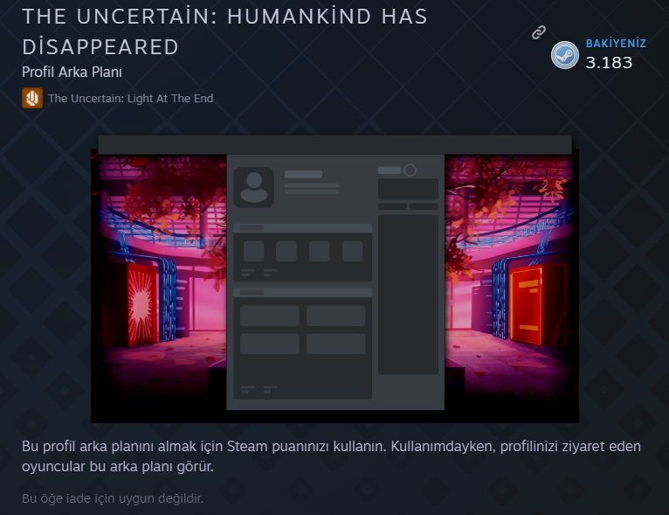
Task: Click the description starting "Bu profil arka planını almak"
Action: [x=331, y=456]
